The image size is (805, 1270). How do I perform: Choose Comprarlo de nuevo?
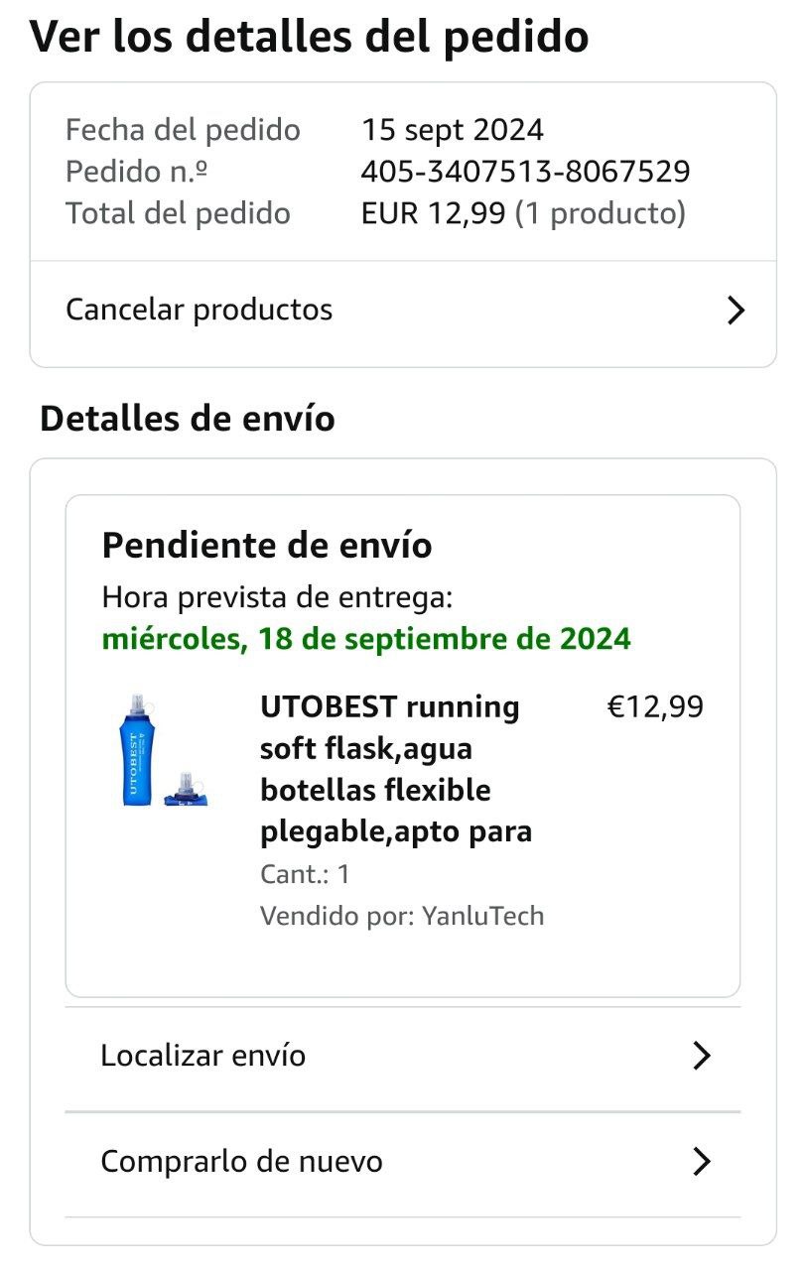point(242,1161)
